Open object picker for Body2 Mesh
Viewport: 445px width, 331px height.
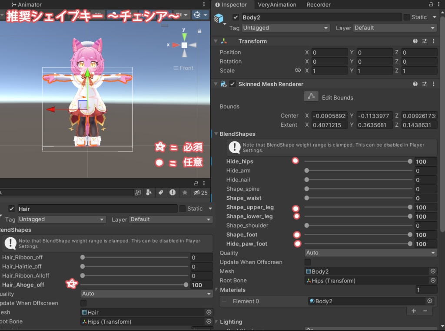click(x=433, y=271)
